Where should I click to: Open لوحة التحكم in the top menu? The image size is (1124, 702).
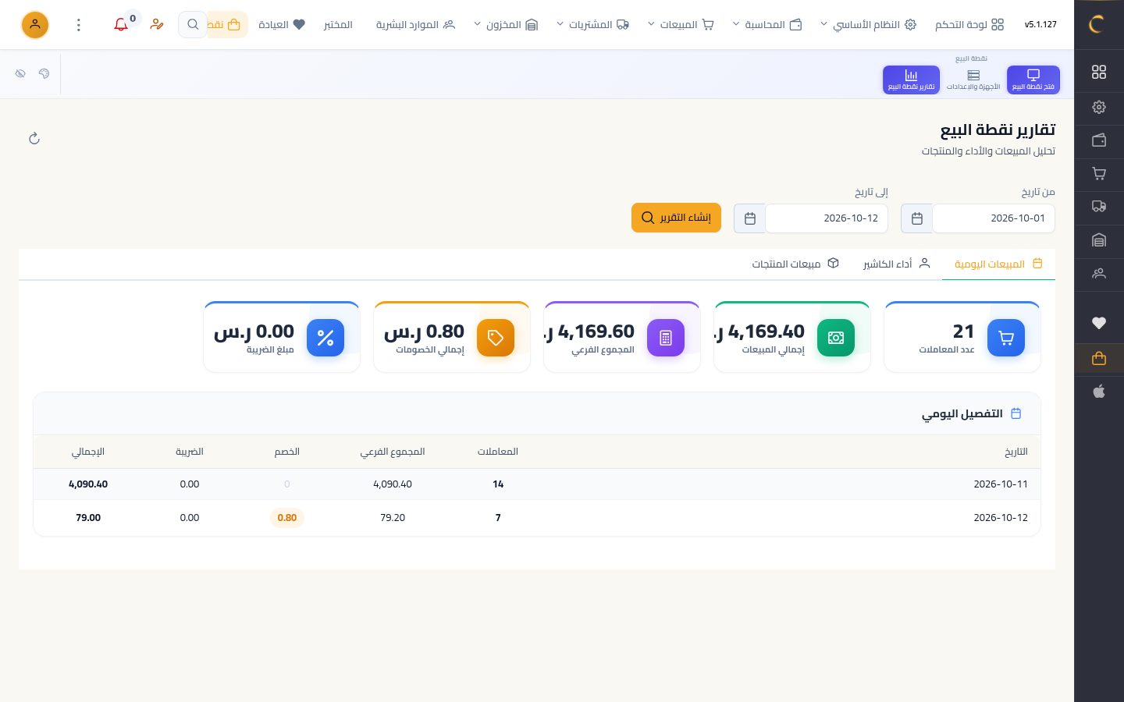pyautogui.click(x=969, y=25)
